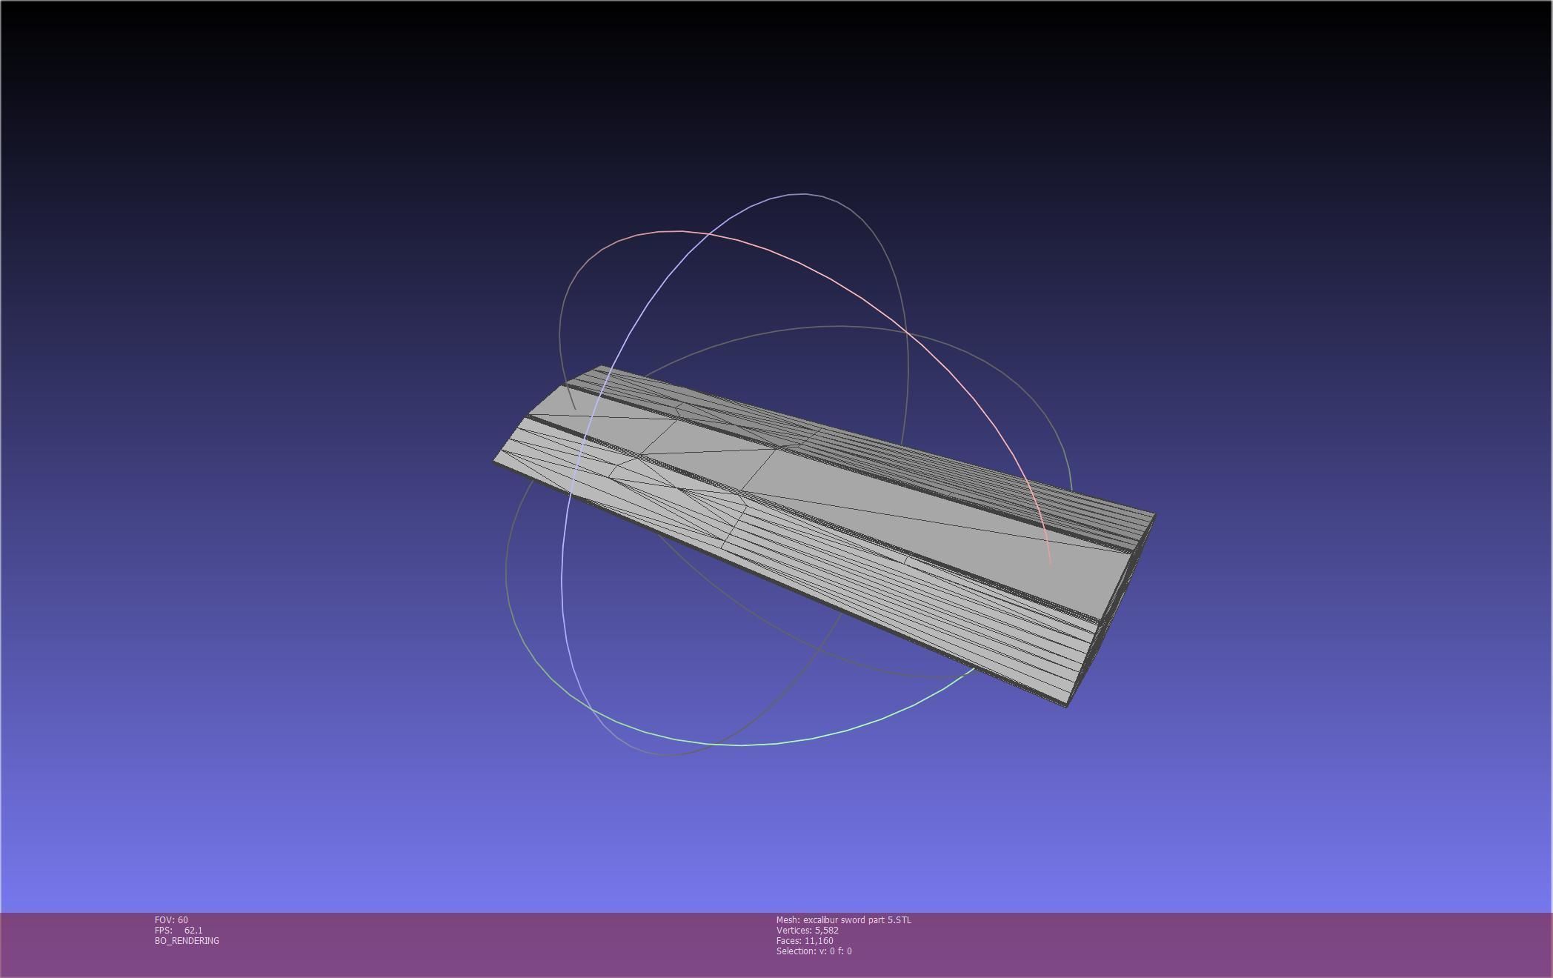Screen dimensions: 1553x978
Task: Click the Vertices: 5,582 info line
Action: coord(808,930)
